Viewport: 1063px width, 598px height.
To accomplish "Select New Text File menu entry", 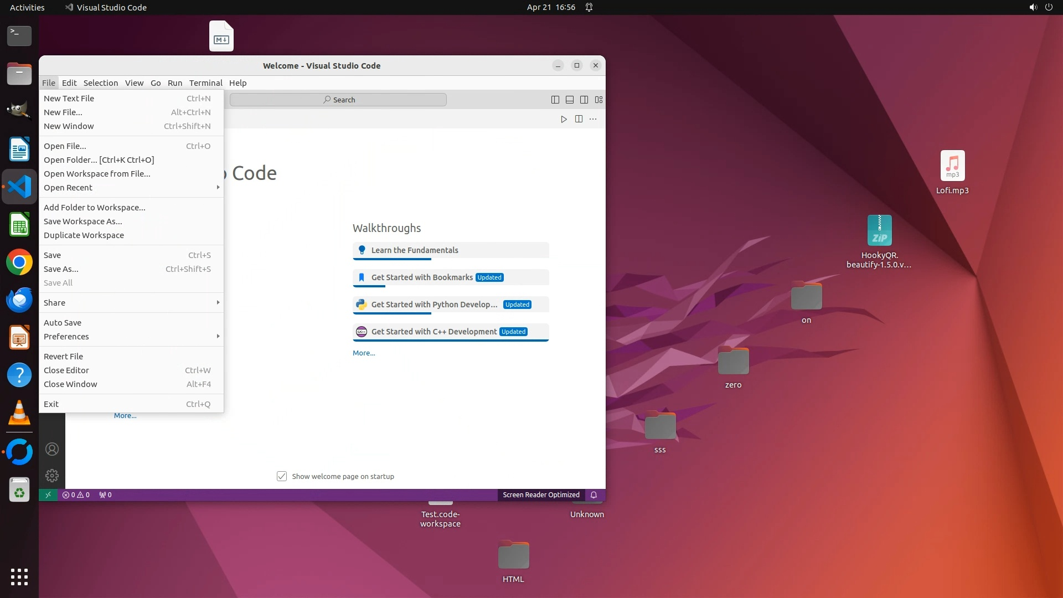I will point(69,99).
